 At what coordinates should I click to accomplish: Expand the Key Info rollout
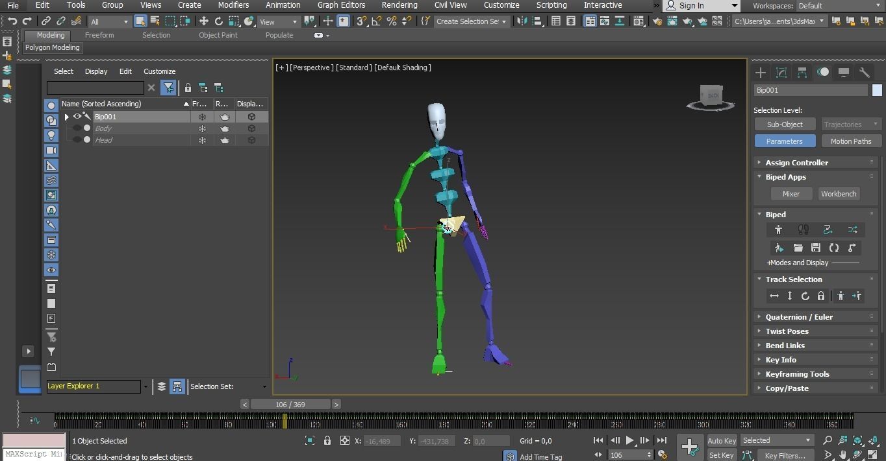click(x=780, y=360)
